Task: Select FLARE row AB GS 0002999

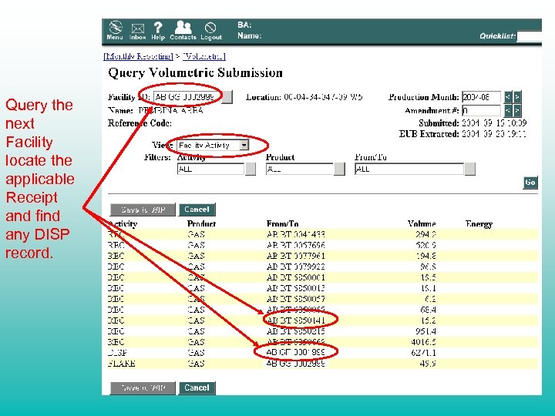Action: click(322, 364)
